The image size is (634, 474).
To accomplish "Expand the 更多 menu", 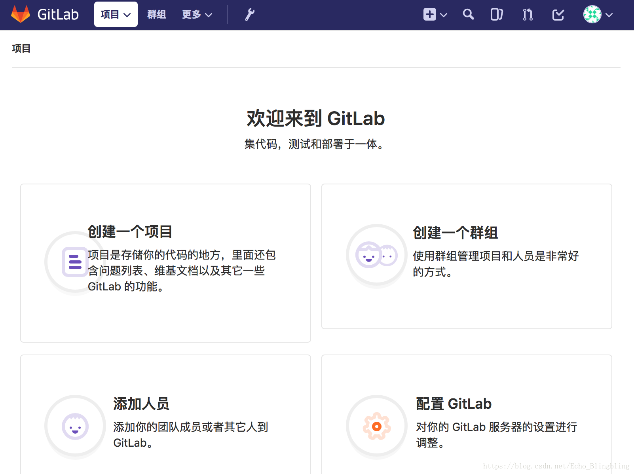I will [x=197, y=15].
